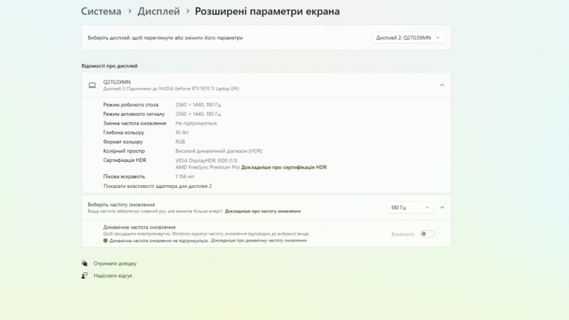Click the breadcrumb arrow after 'Система'
Viewport: 569px width, 320px height.
[129, 12]
